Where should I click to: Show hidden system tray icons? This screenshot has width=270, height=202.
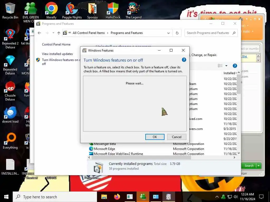(x=217, y=197)
